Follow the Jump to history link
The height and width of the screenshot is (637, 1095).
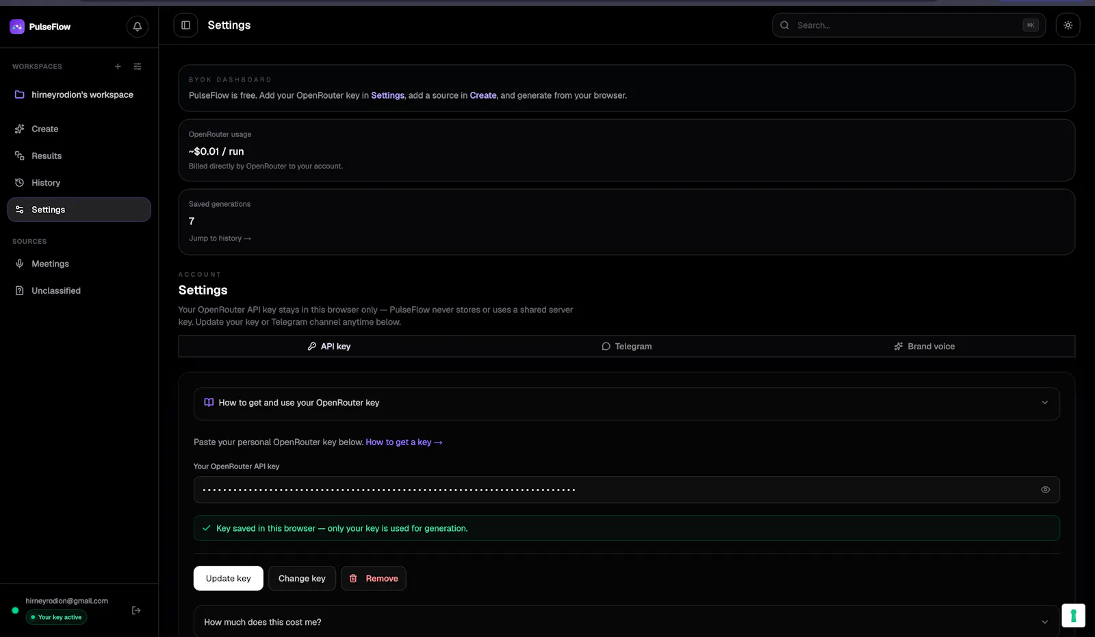click(220, 238)
